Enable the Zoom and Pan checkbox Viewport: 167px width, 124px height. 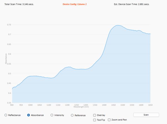coord(109,120)
